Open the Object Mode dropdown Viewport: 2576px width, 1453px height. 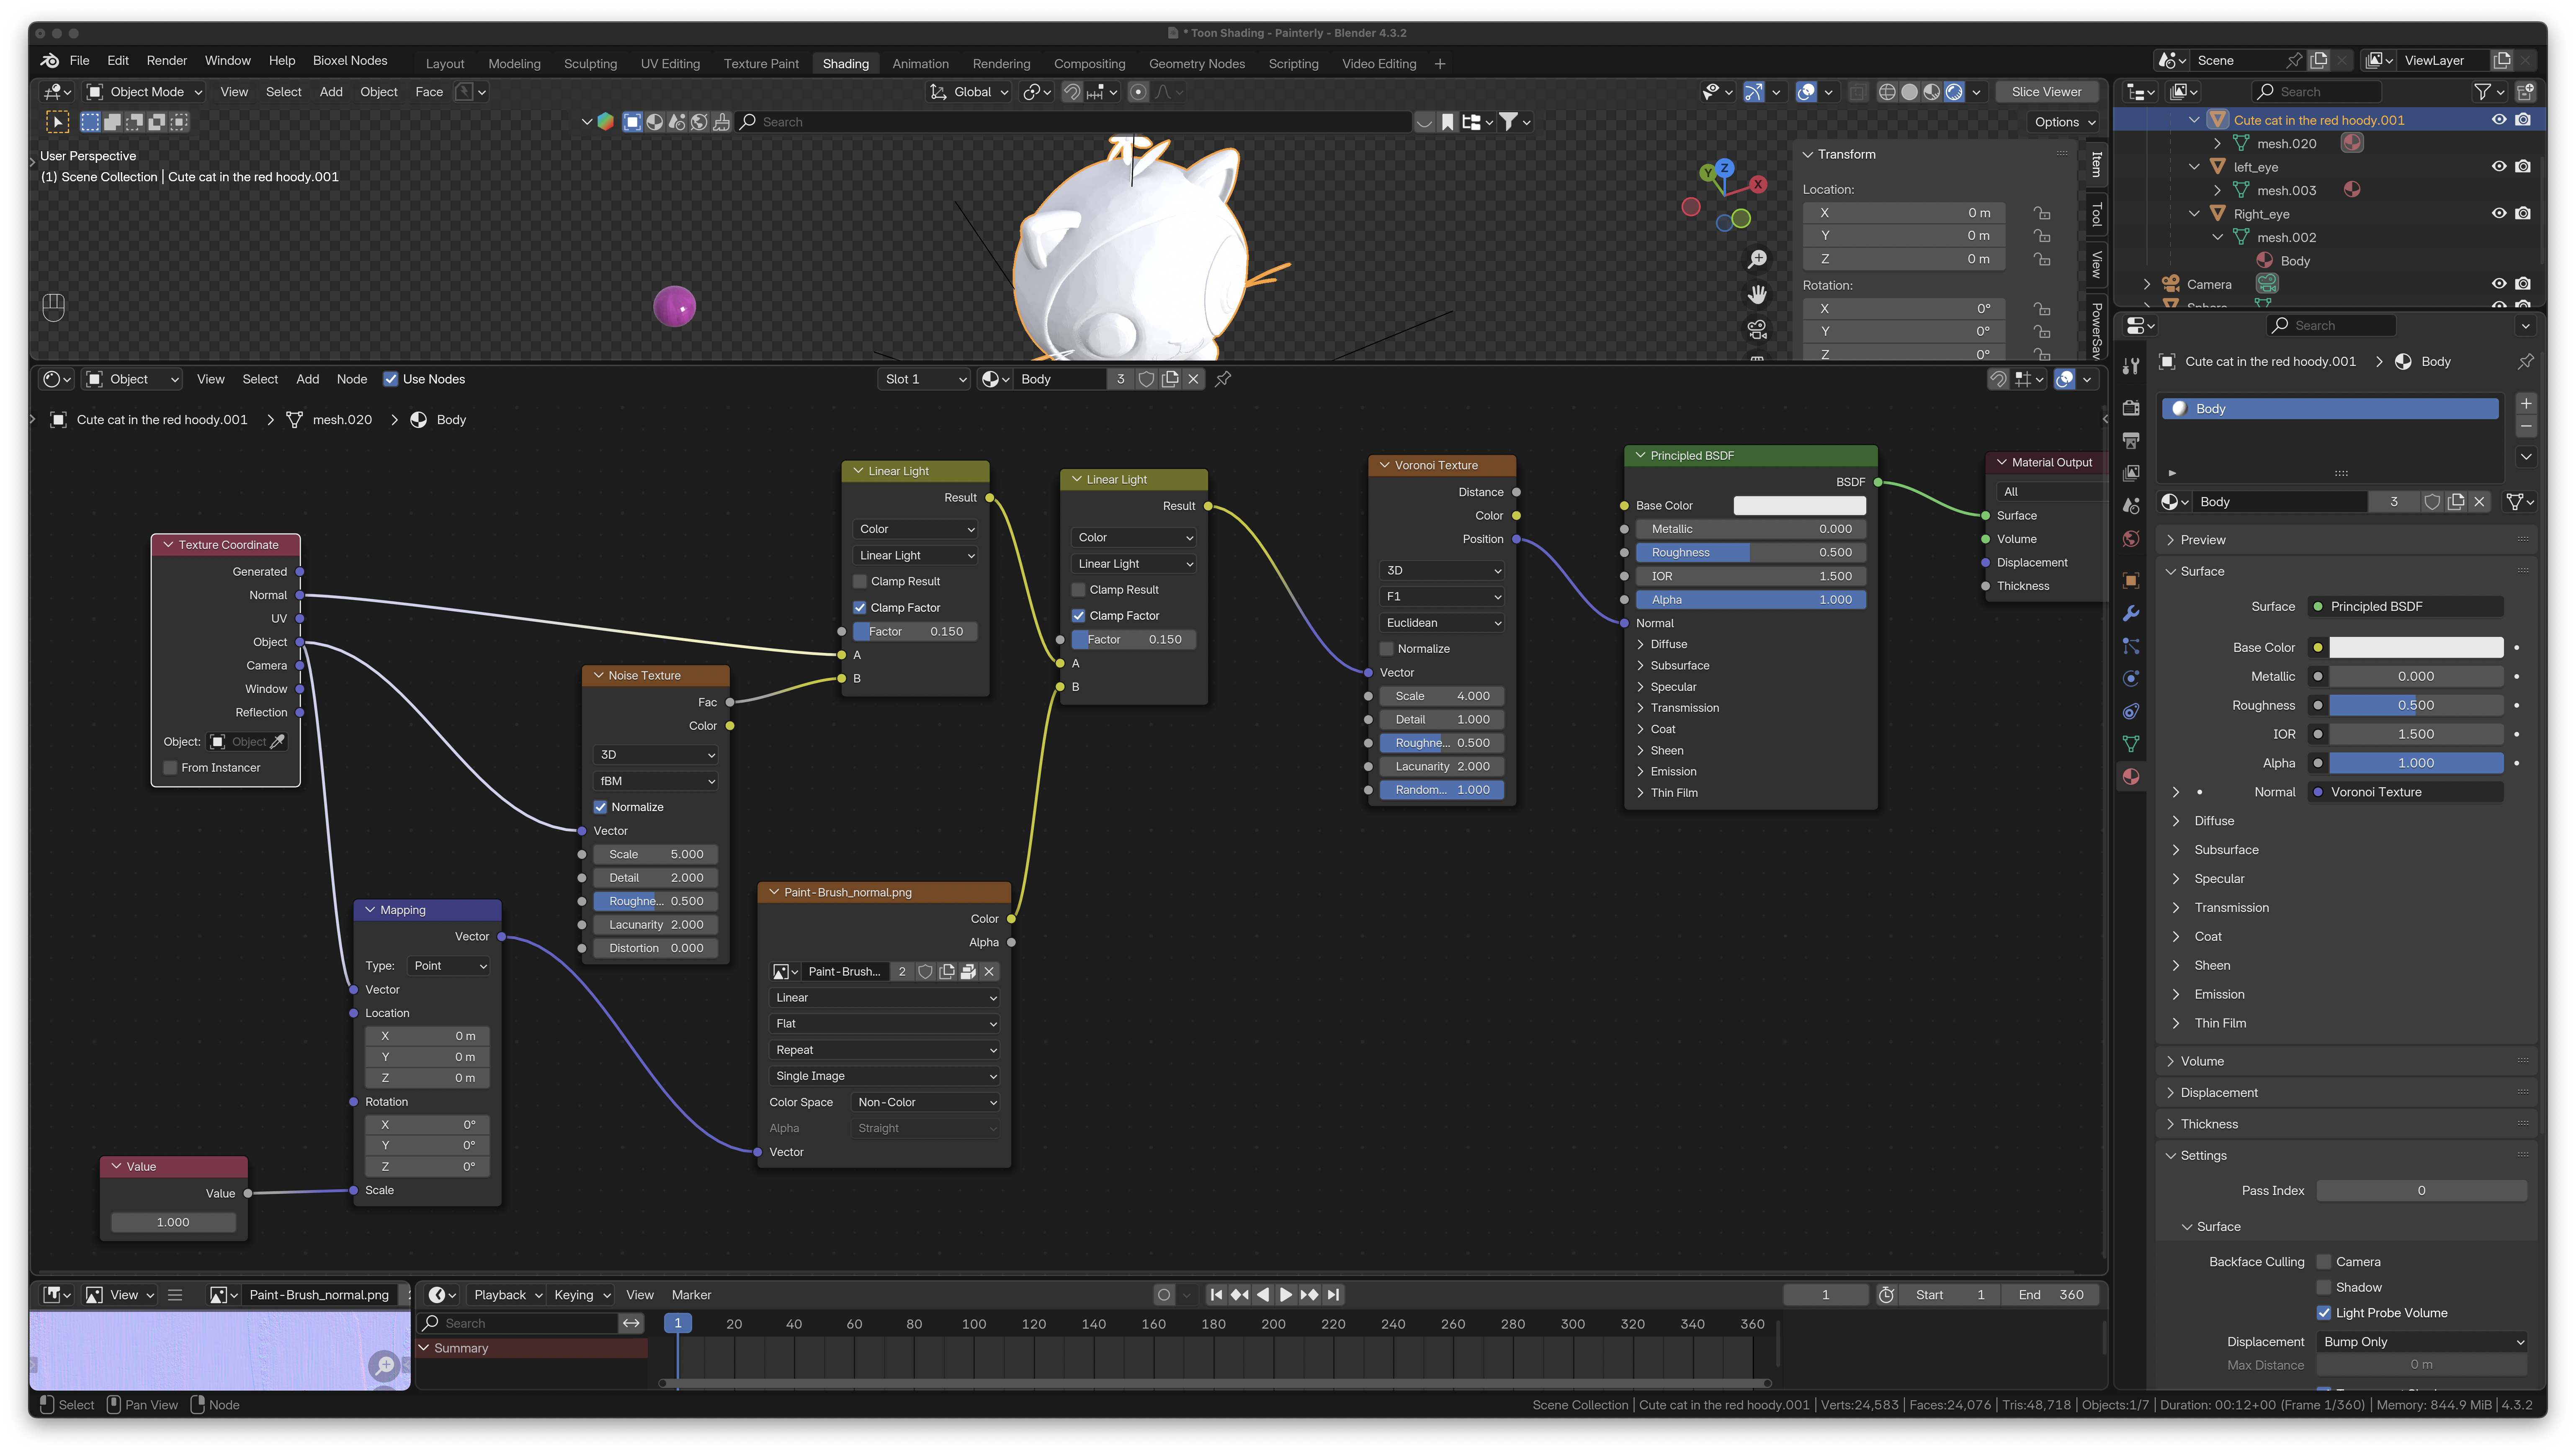tap(145, 92)
